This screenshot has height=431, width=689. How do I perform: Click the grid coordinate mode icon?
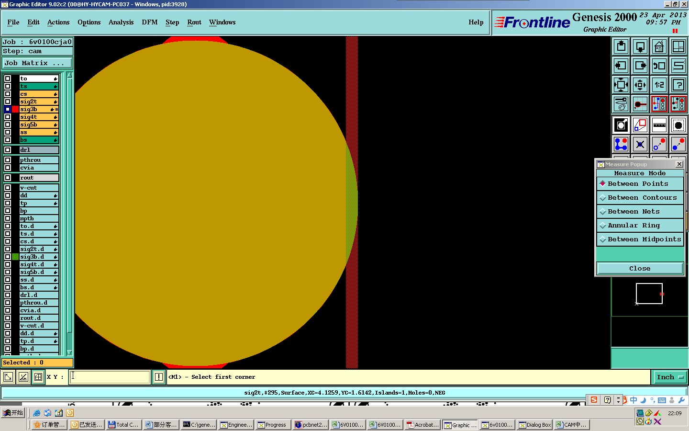(x=38, y=377)
